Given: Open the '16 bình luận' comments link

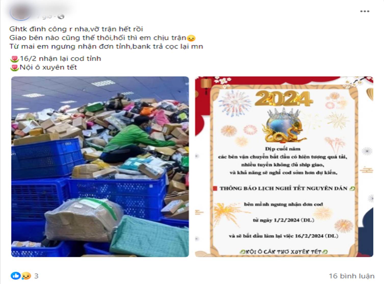Looking at the screenshot, I should (351, 276).
